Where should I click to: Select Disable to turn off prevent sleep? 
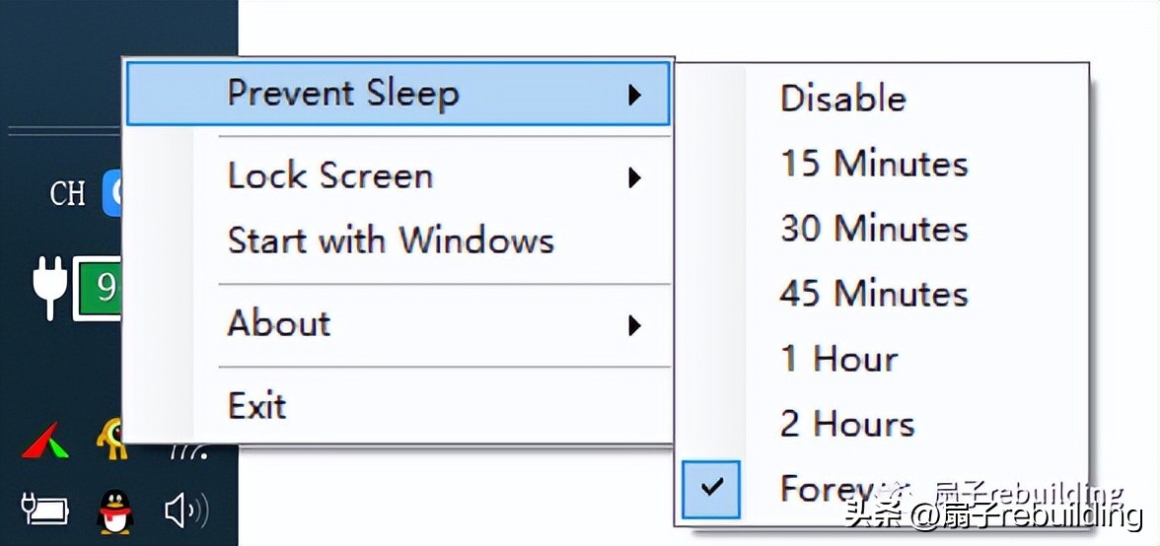(842, 99)
